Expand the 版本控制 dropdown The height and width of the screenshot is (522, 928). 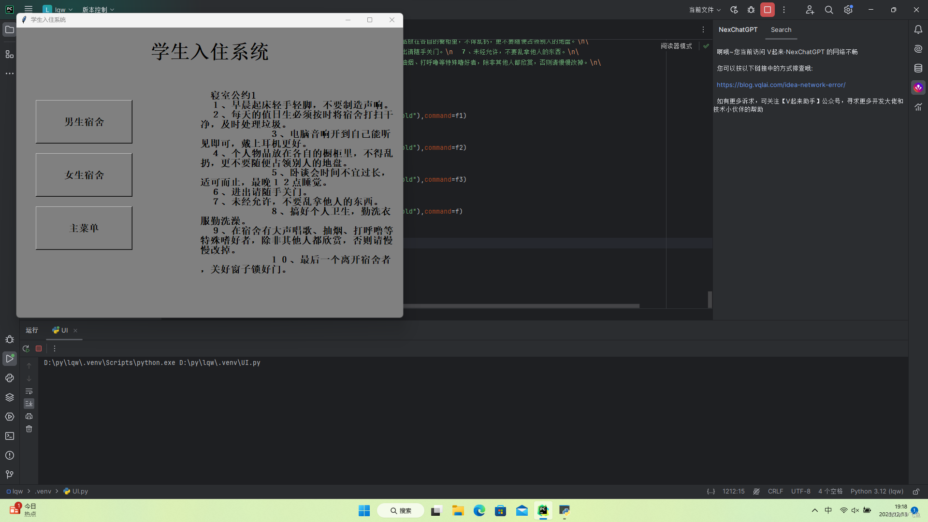[98, 10]
